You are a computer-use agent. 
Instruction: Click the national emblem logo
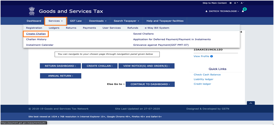pos(32,11)
